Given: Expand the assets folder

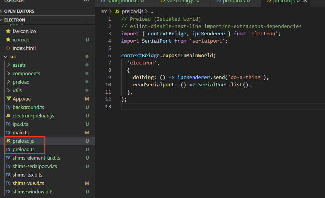Looking at the screenshot, I should coord(47,65).
